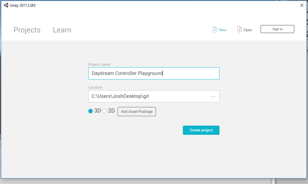Focus the Location path field

tap(154, 96)
